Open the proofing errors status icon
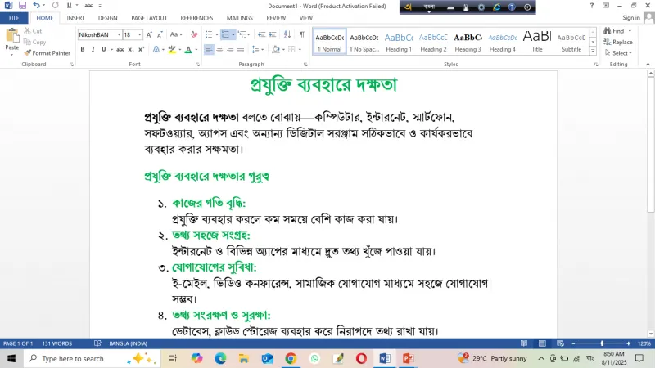 tap(97, 343)
